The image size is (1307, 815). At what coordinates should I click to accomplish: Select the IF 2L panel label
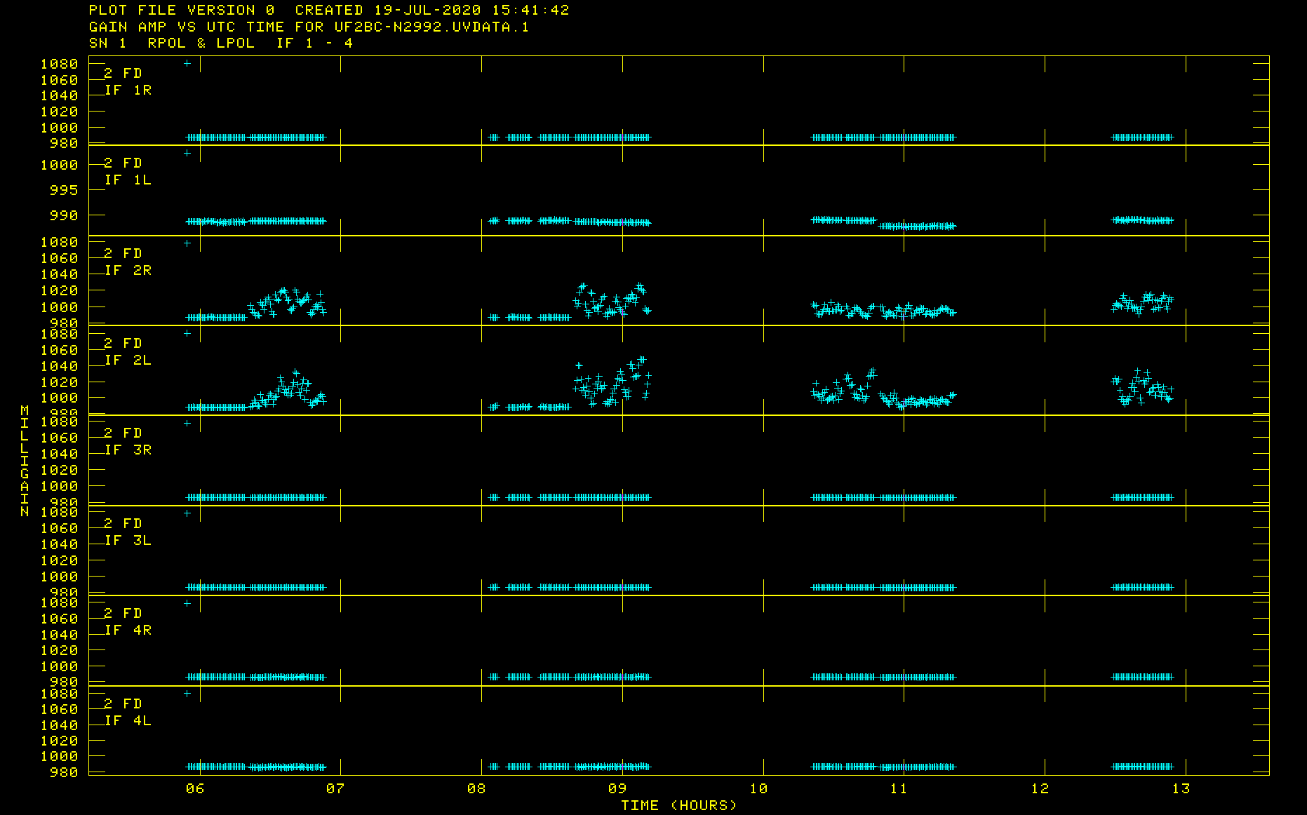(128, 361)
